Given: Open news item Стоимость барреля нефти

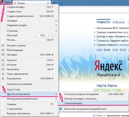Looking at the screenshot, I should 113,41.
